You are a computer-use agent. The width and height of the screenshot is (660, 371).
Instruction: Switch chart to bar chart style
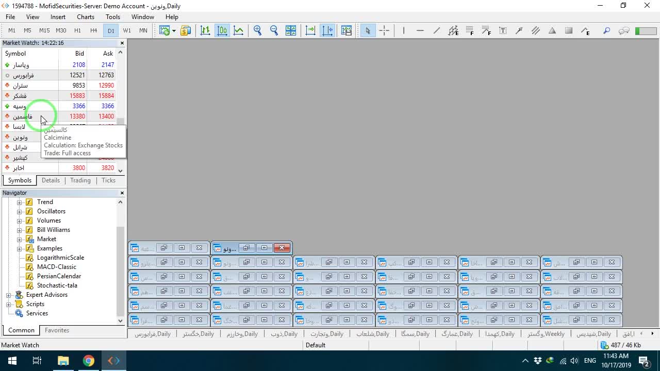click(x=205, y=31)
